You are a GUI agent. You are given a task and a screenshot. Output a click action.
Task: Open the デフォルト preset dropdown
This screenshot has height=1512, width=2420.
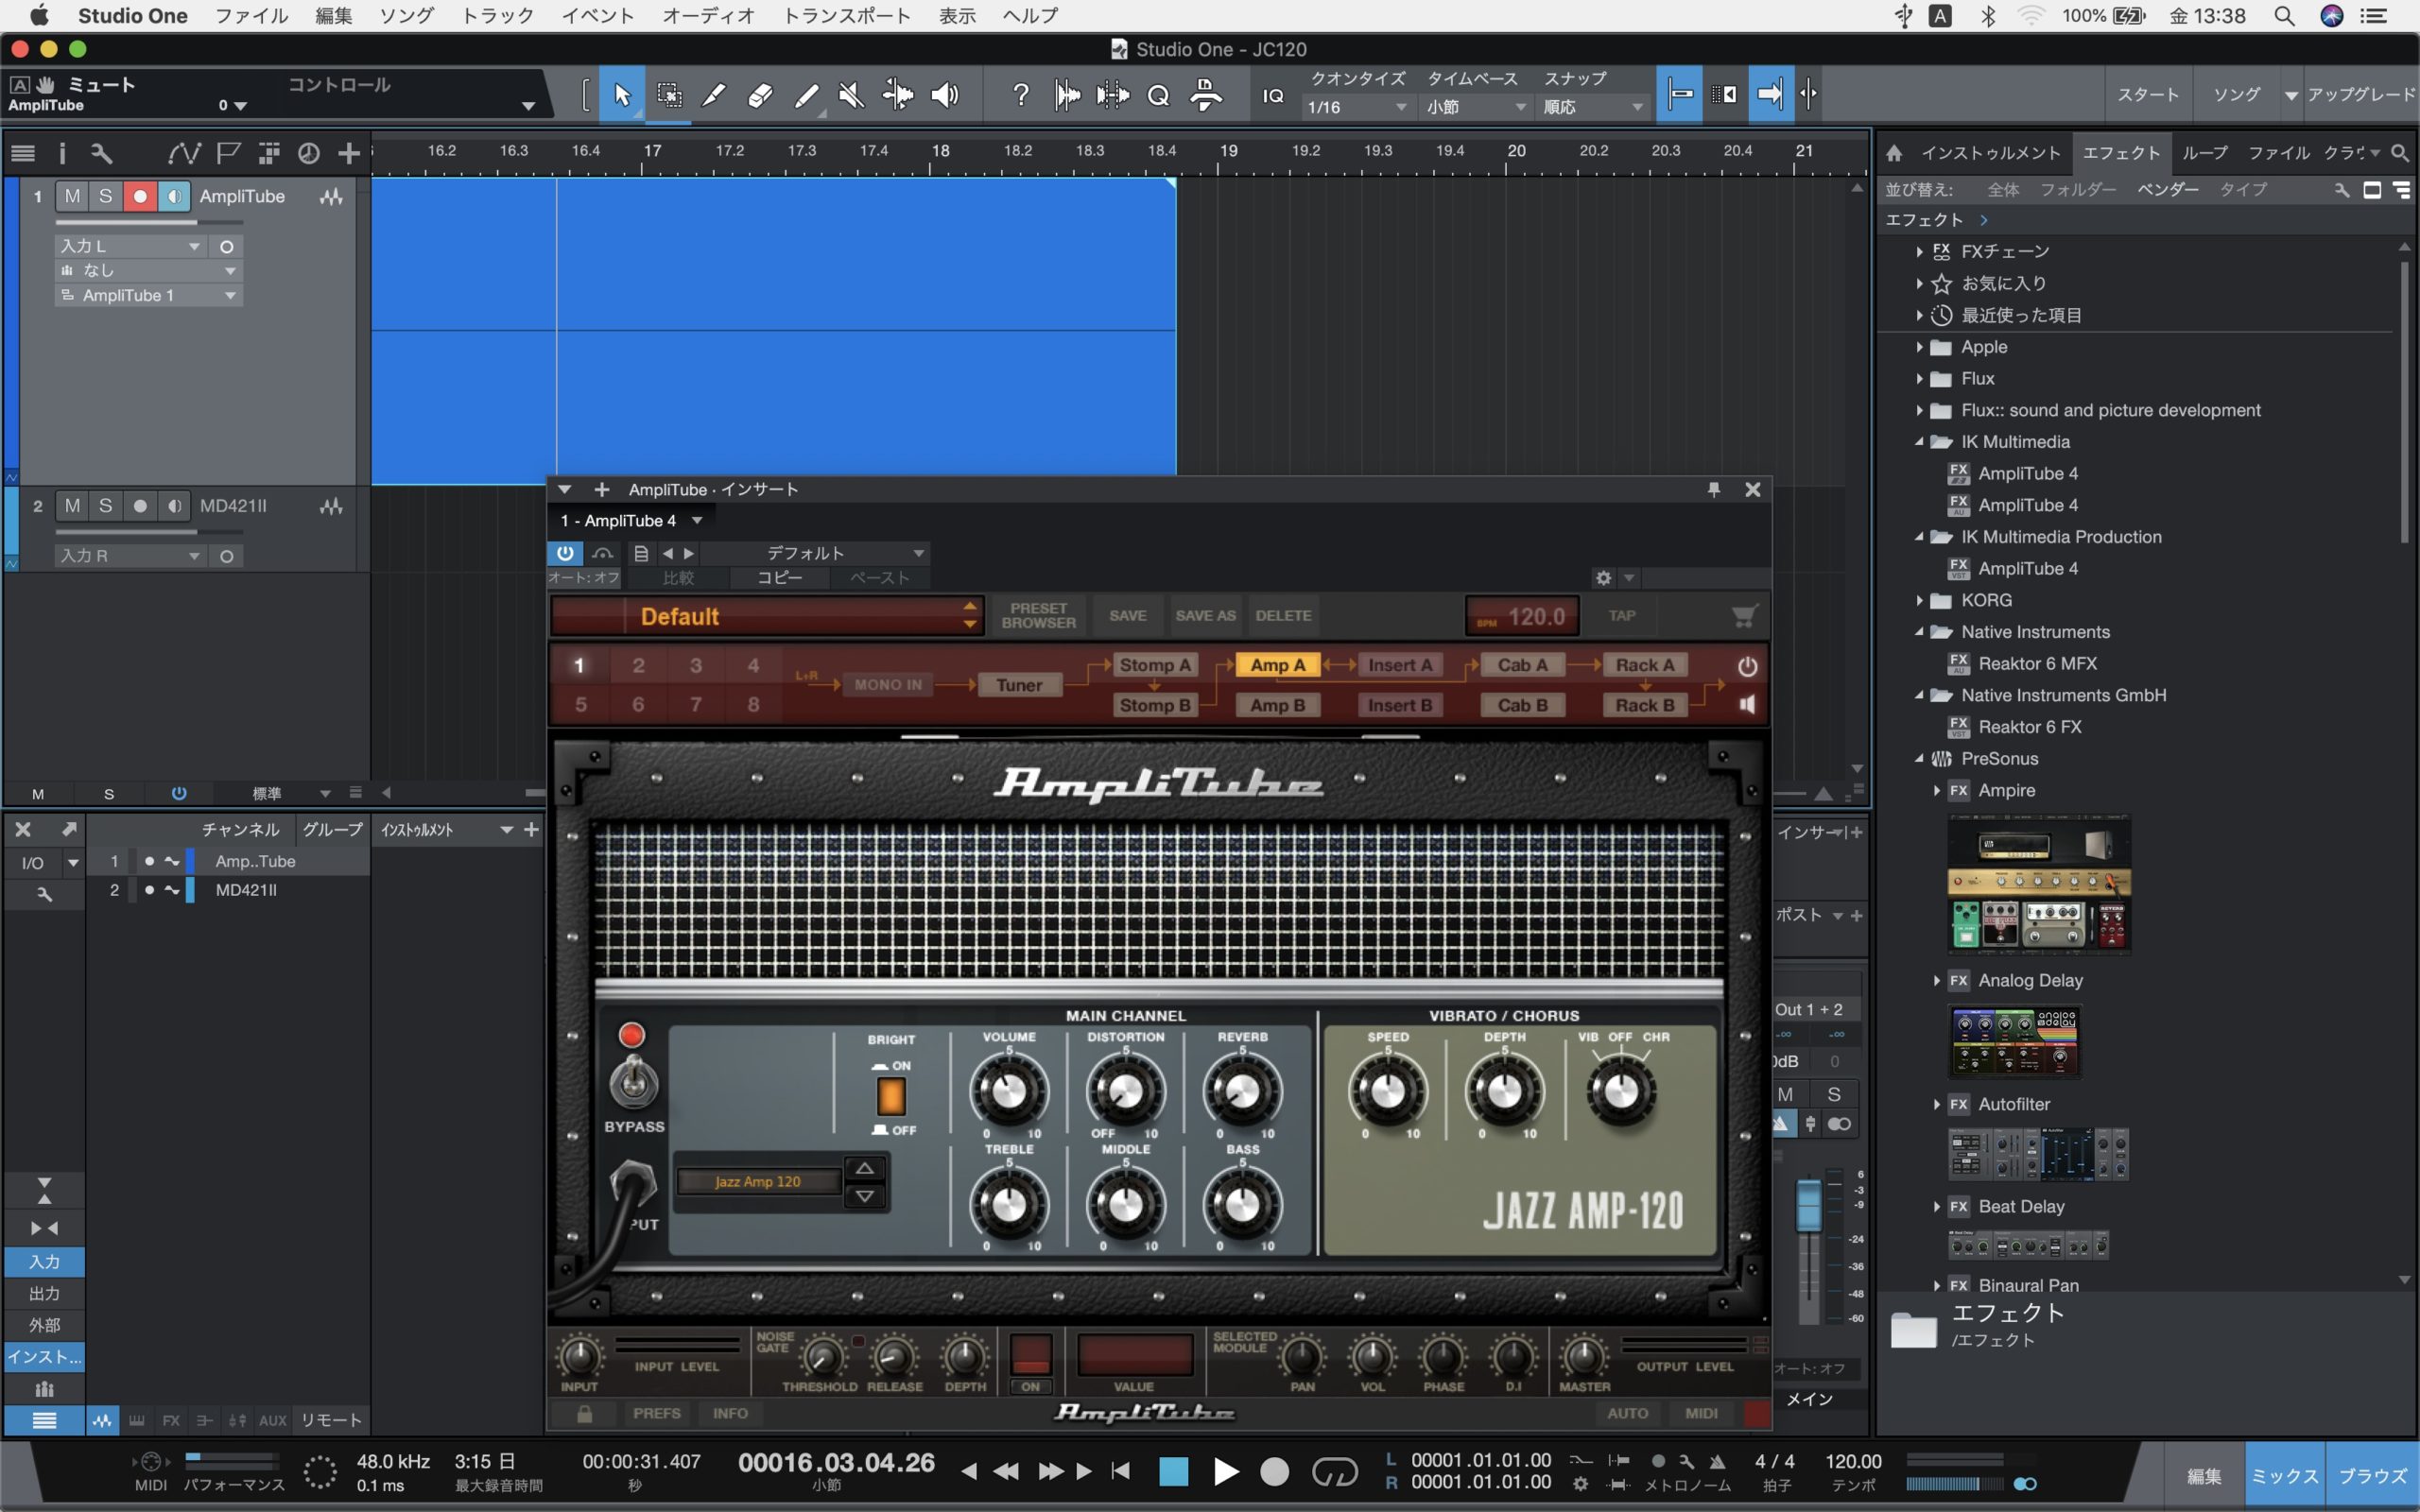point(817,553)
